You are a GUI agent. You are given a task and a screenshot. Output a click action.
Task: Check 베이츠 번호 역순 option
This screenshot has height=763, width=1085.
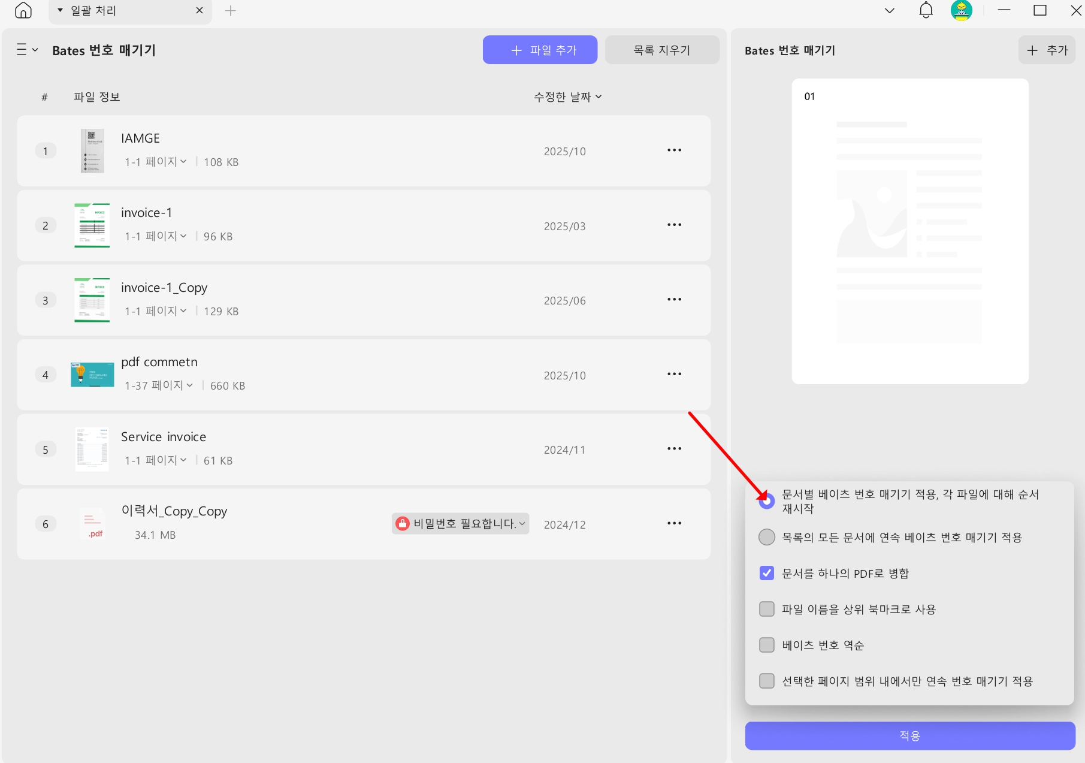[766, 645]
